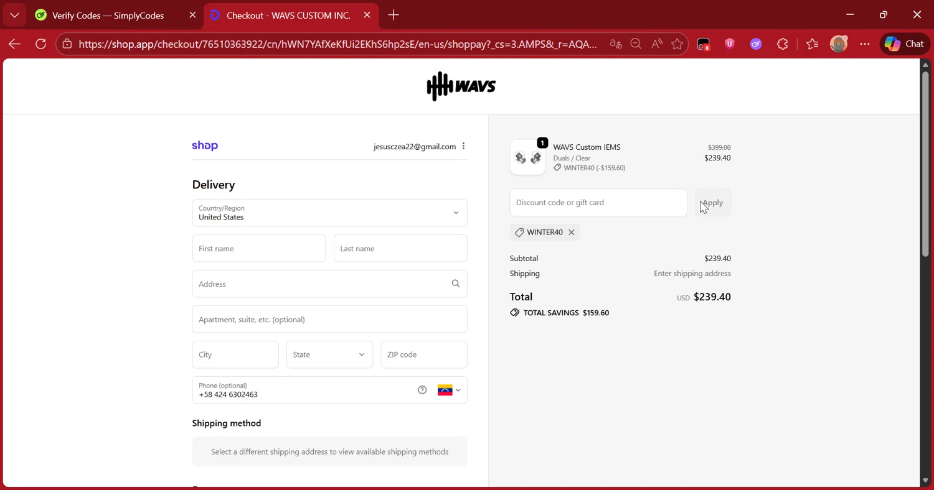Screen dimensions: 934x490
Task: Open the phone country flag selector
Action: pos(449,390)
